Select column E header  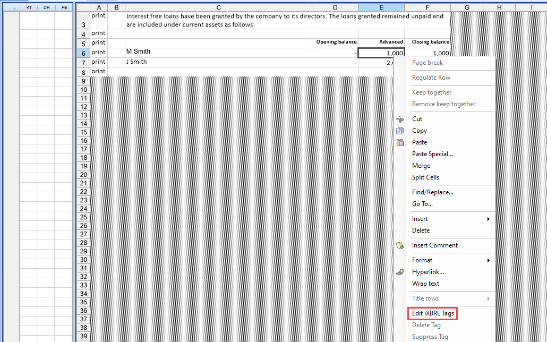pos(381,7)
